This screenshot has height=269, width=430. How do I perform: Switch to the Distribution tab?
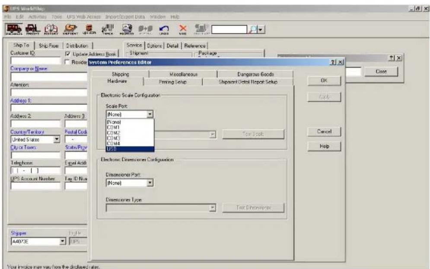(x=77, y=46)
